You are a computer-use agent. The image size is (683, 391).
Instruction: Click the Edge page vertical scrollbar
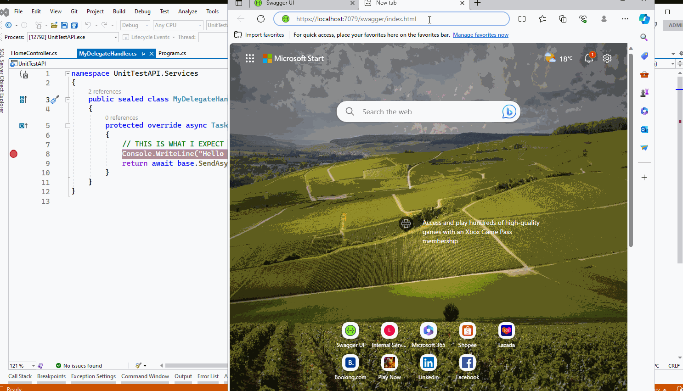(x=631, y=150)
